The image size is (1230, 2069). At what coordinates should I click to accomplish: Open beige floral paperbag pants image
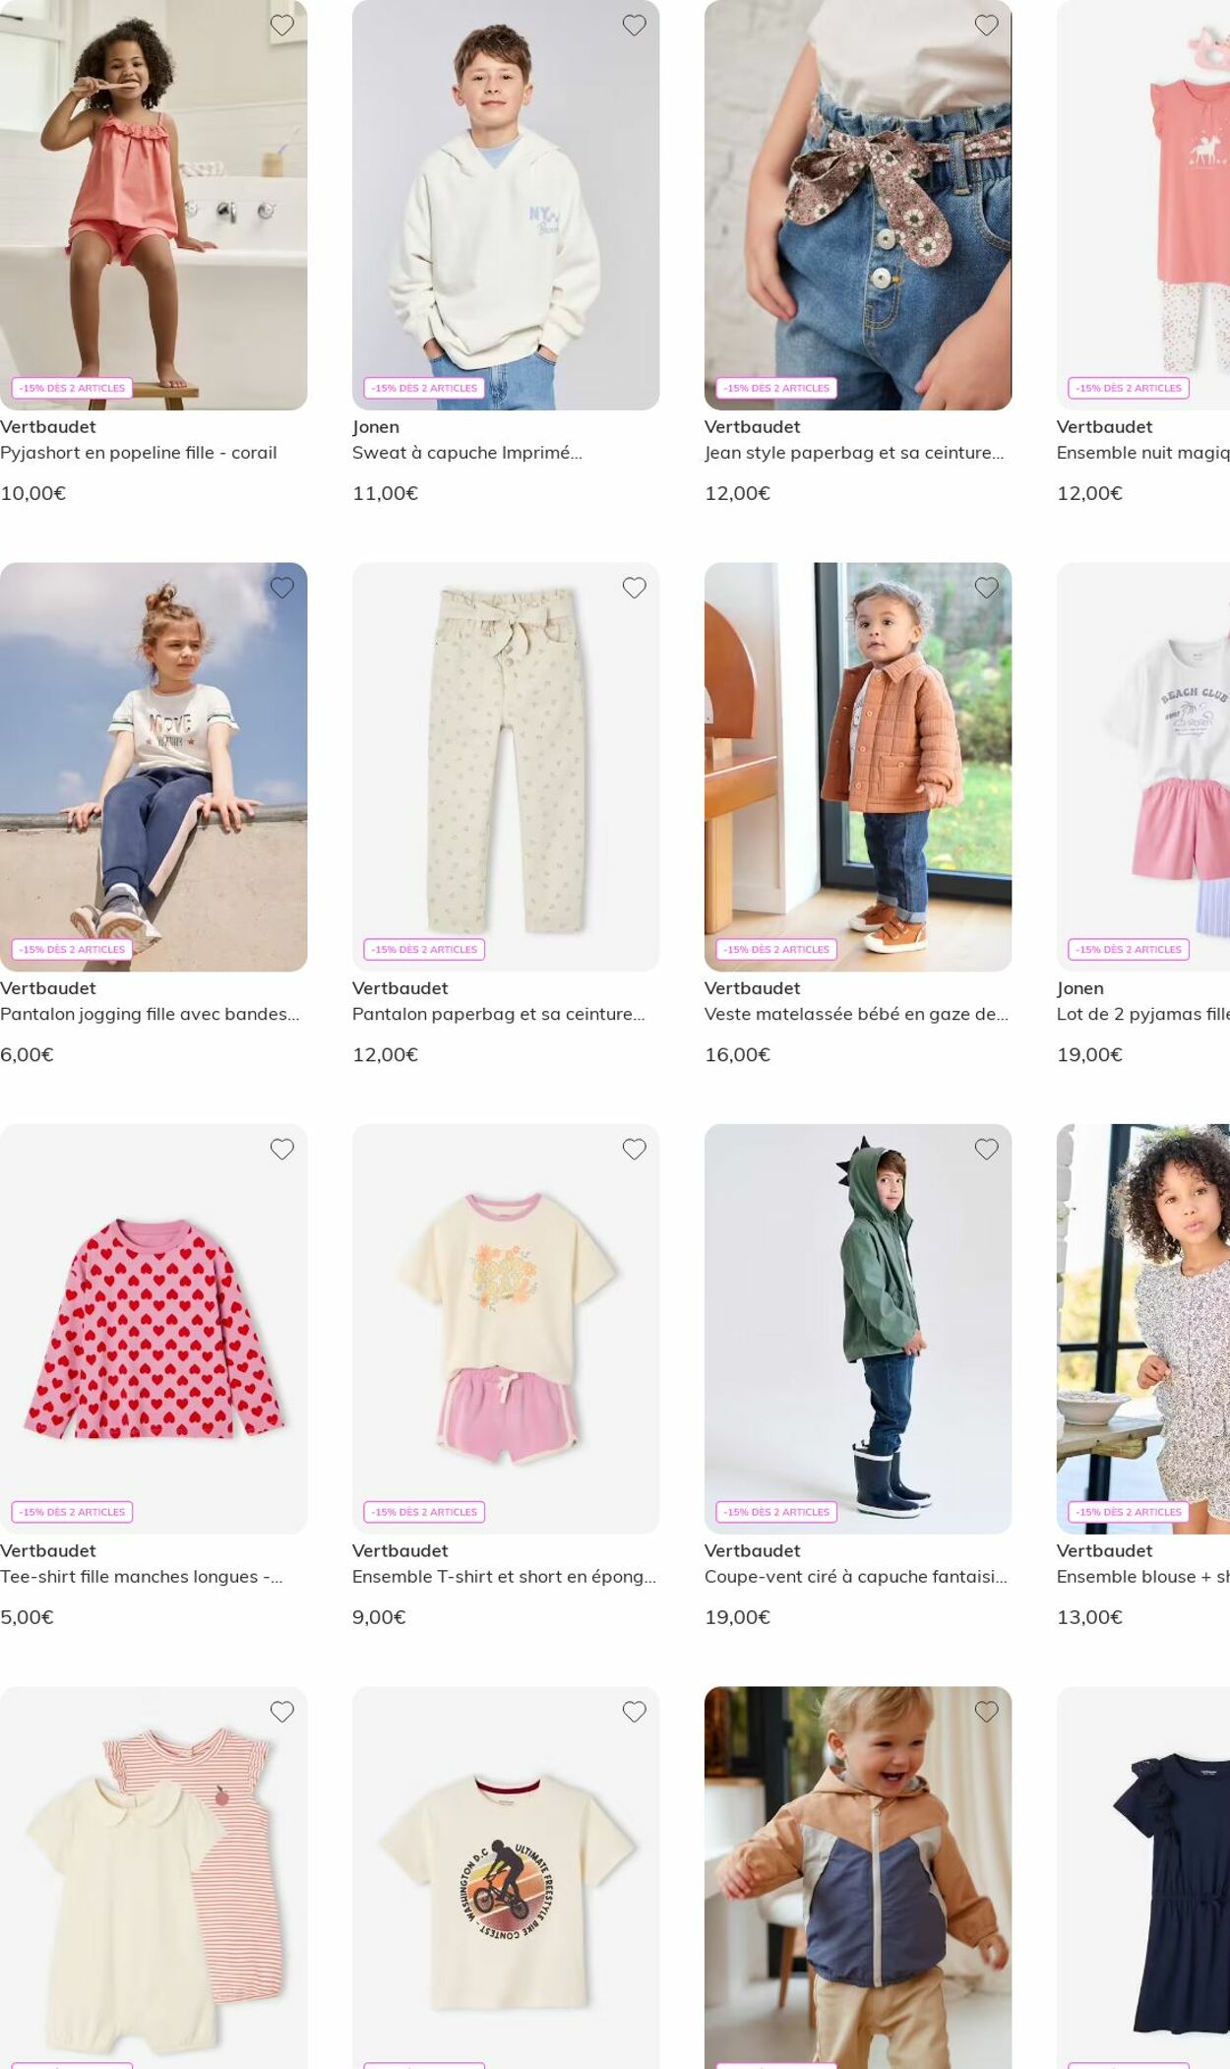pos(506,767)
